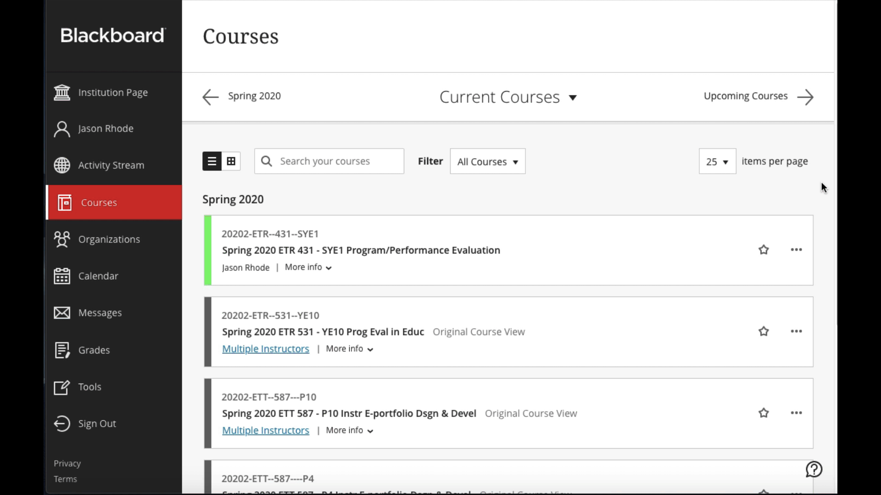881x495 pixels.
Task: Go to Upcoming Courses arrow
Action: click(805, 97)
